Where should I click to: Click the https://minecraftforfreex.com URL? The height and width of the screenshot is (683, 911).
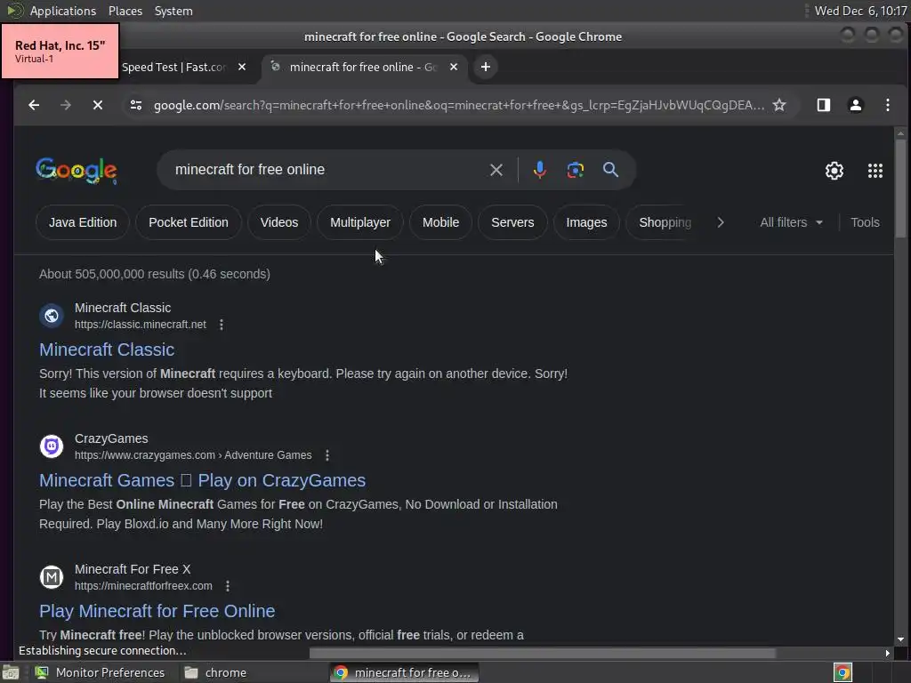pos(143,586)
